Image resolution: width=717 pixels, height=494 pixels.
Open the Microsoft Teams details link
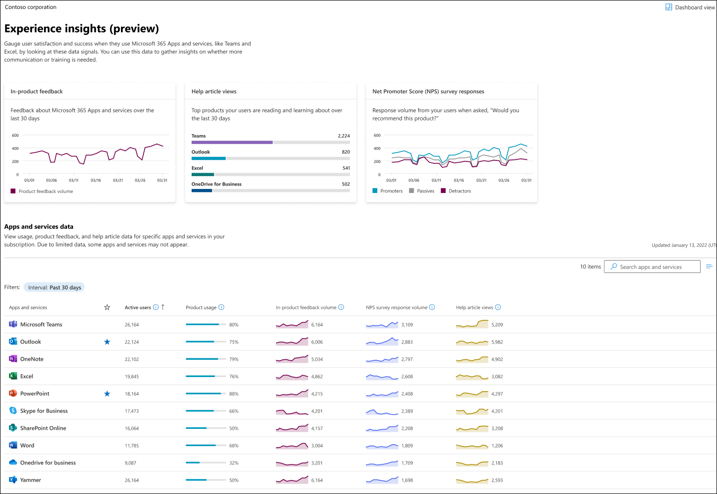click(x=41, y=324)
